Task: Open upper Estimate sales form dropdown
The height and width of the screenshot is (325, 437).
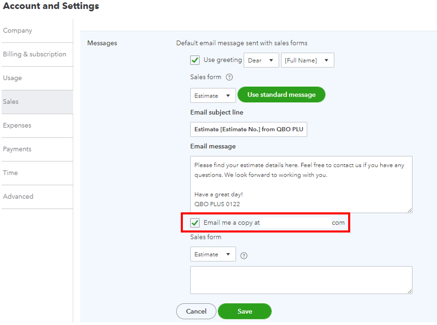Action: click(213, 96)
